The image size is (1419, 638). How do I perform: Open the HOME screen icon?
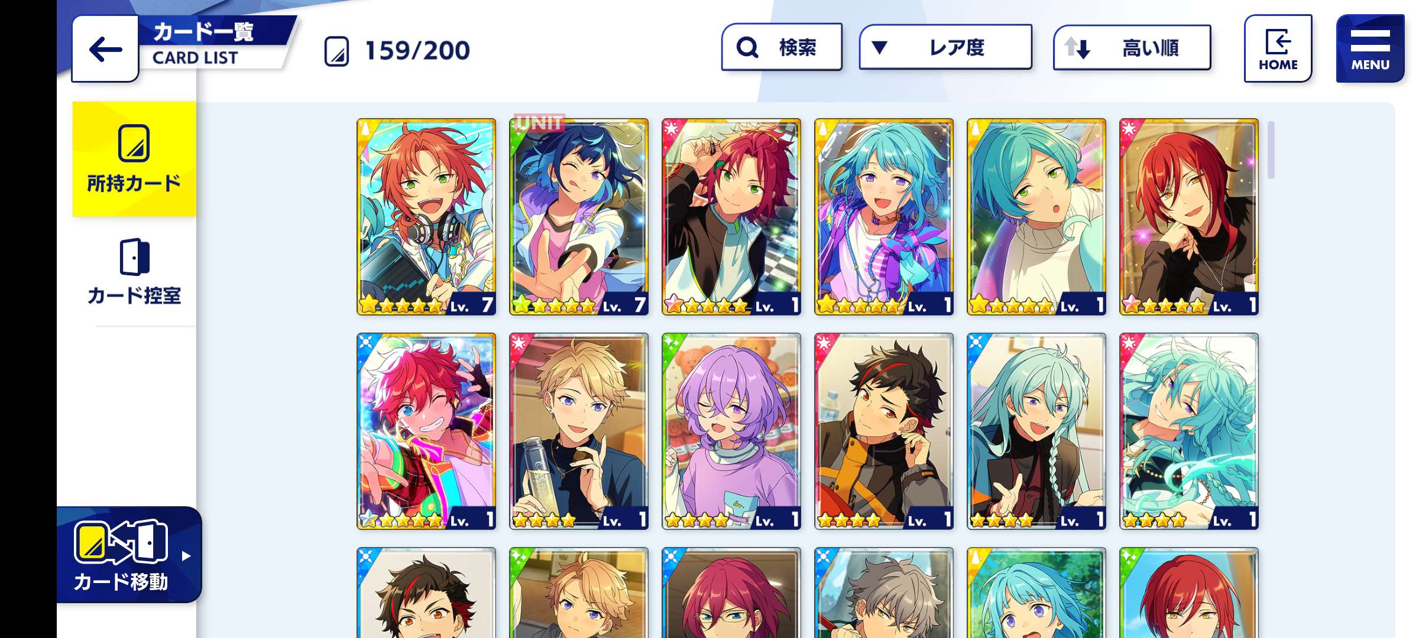click(1278, 48)
